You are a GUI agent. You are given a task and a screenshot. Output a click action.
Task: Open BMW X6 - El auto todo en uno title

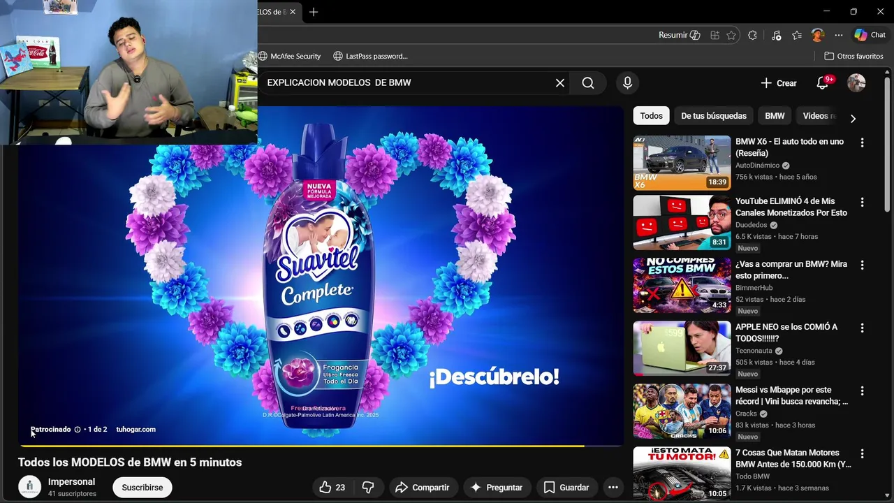click(789, 147)
